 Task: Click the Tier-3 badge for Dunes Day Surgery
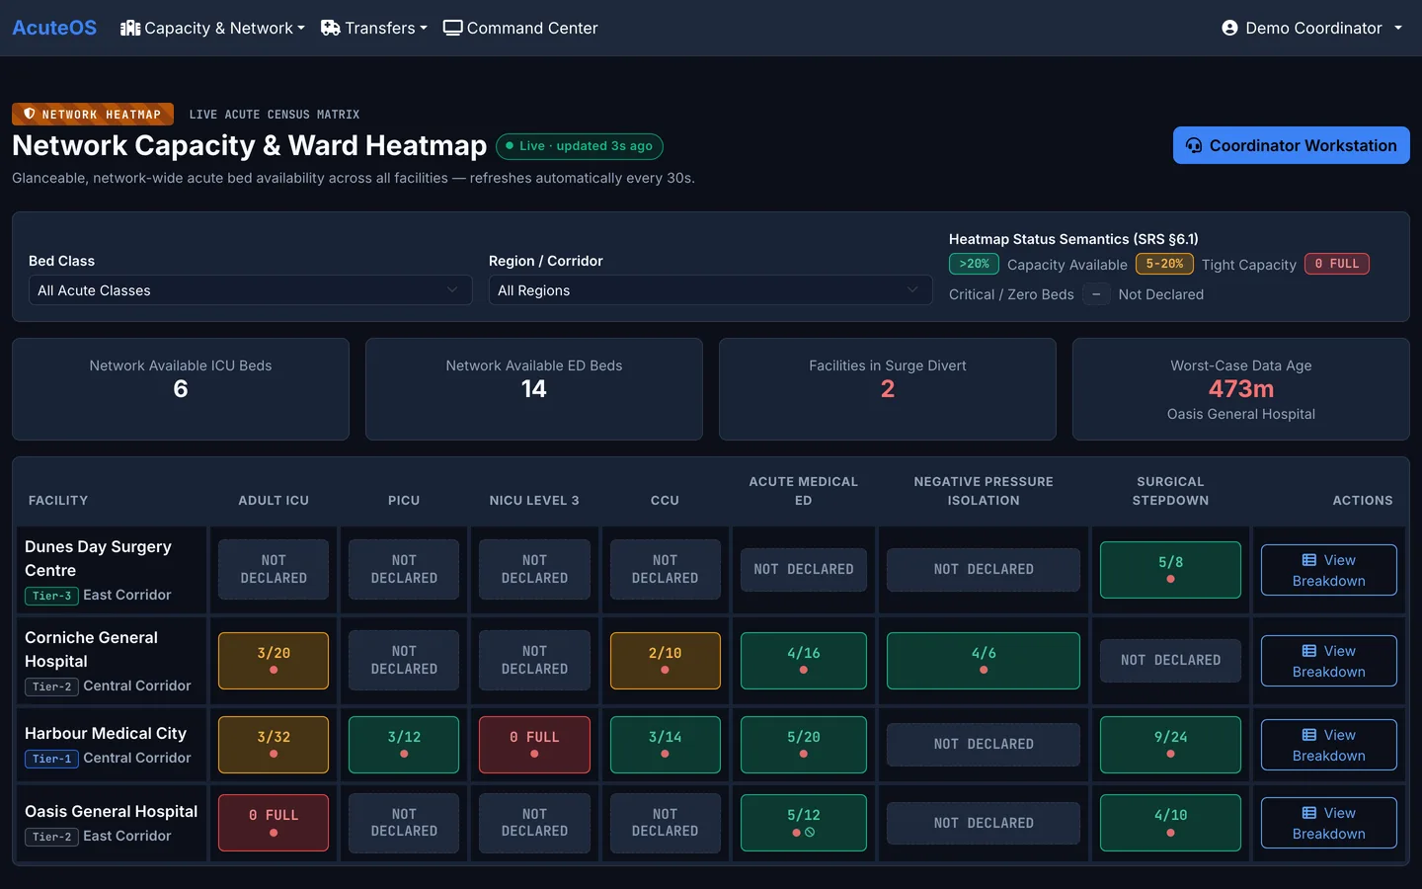coord(51,596)
